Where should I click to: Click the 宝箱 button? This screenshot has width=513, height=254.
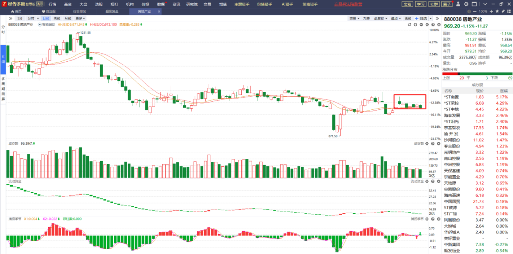point(407,4)
